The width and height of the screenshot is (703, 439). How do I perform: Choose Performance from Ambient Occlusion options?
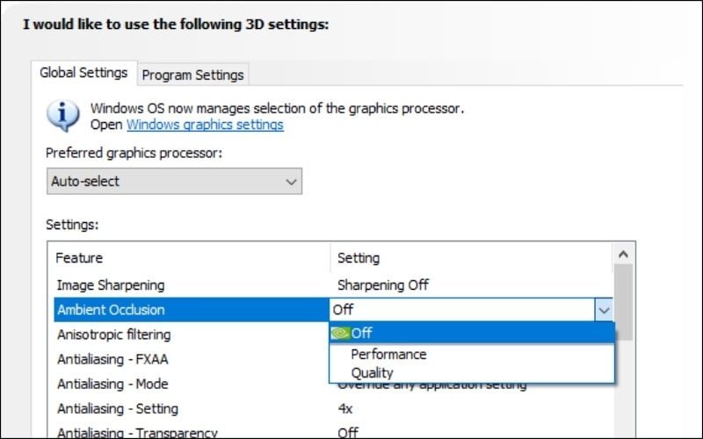tap(388, 354)
